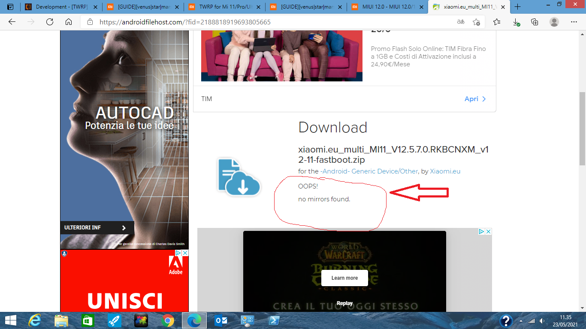Show browser downloads panel

517,22
